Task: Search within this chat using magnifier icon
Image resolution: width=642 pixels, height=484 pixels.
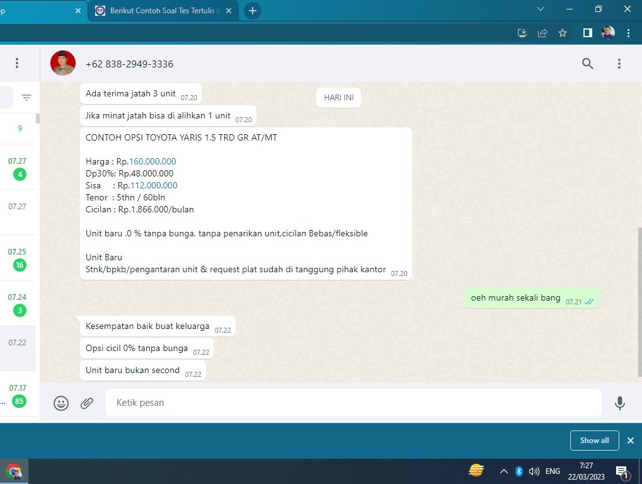Action: pyautogui.click(x=588, y=64)
